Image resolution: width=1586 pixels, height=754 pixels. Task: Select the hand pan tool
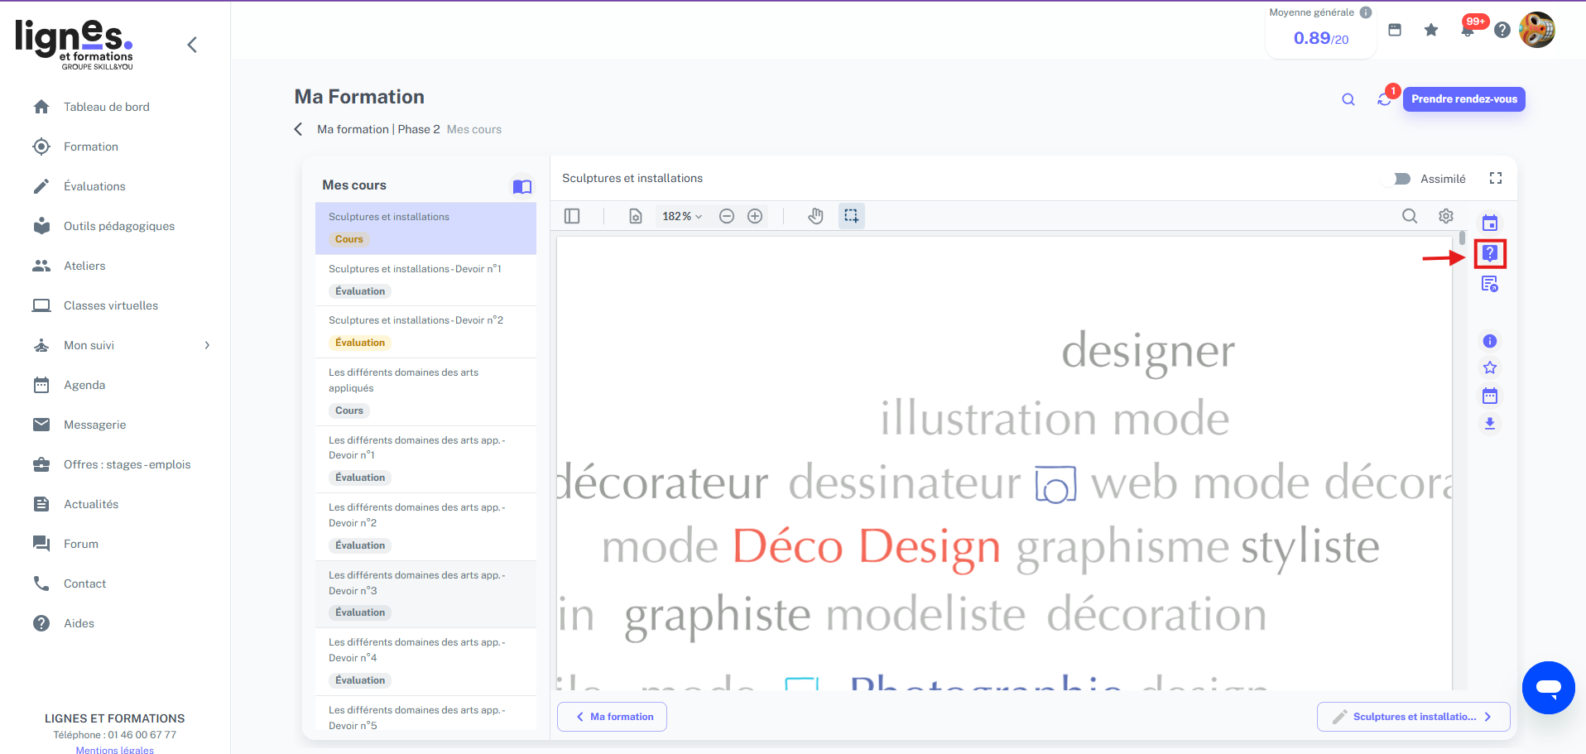[815, 215]
